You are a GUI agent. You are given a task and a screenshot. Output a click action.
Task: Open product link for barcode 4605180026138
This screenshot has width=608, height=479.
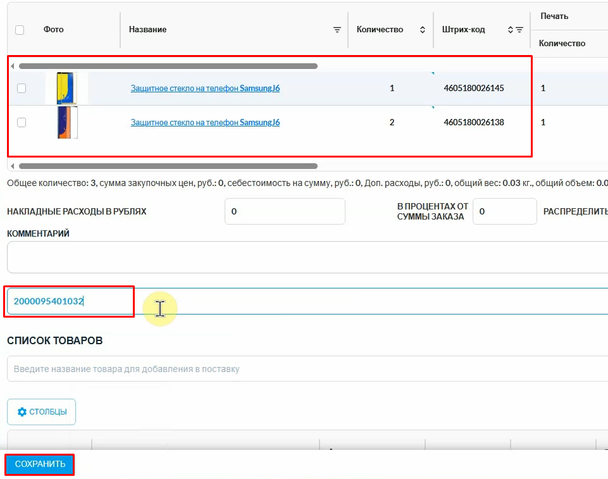[205, 123]
